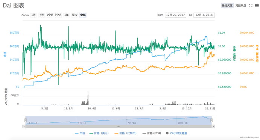
Task: Grab the right navigator range handle
Action: (211, 120)
